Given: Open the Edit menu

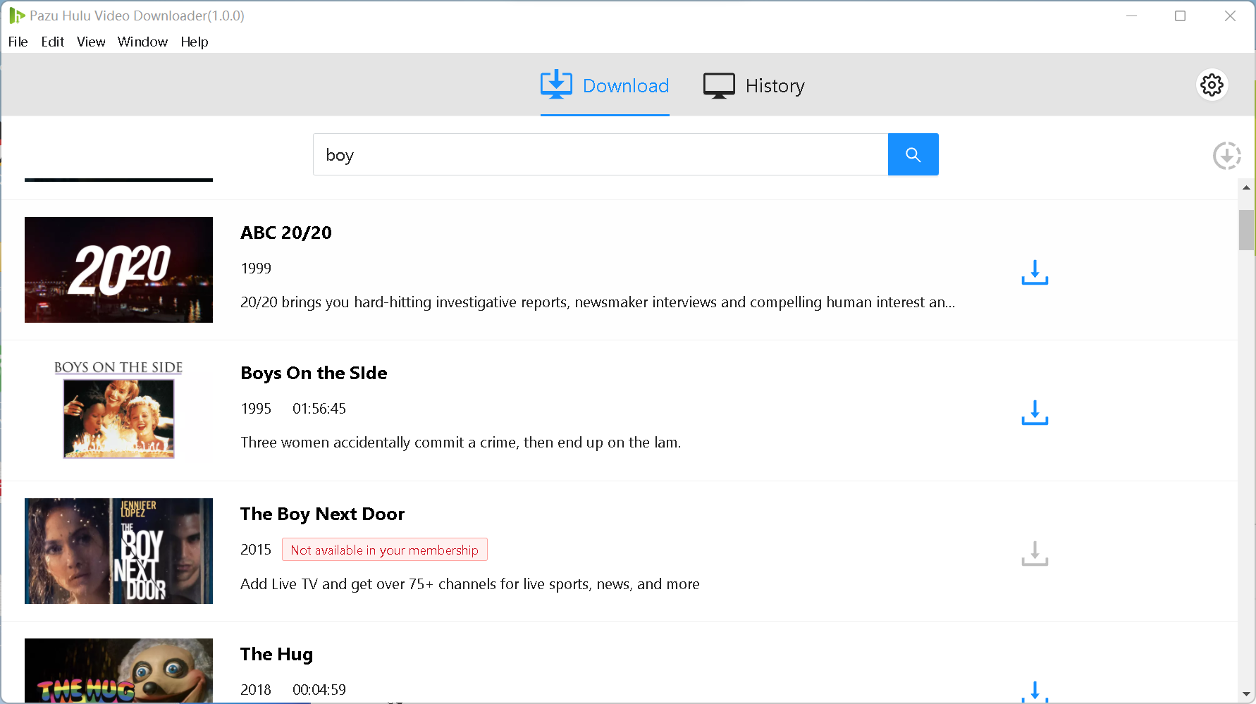Looking at the screenshot, I should tap(53, 42).
